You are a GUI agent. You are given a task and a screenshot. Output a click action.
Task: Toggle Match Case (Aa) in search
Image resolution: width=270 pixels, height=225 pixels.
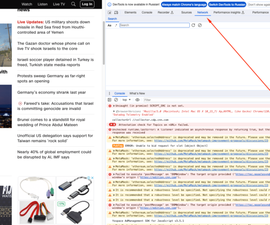(x=109, y=25)
